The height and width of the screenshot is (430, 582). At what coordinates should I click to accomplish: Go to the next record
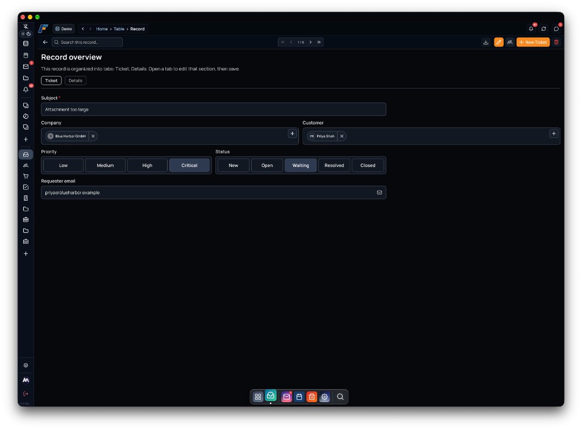click(x=311, y=42)
